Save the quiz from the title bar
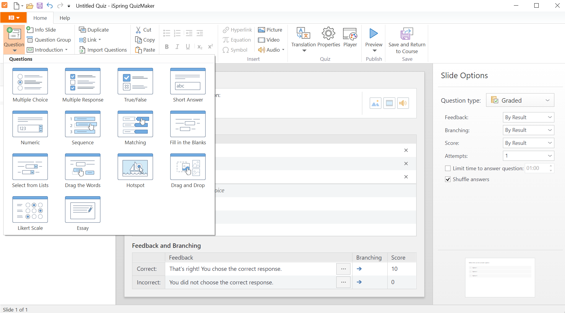Image resolution: width=565 pixels, height=313 pixels. [x=40, y=6]
